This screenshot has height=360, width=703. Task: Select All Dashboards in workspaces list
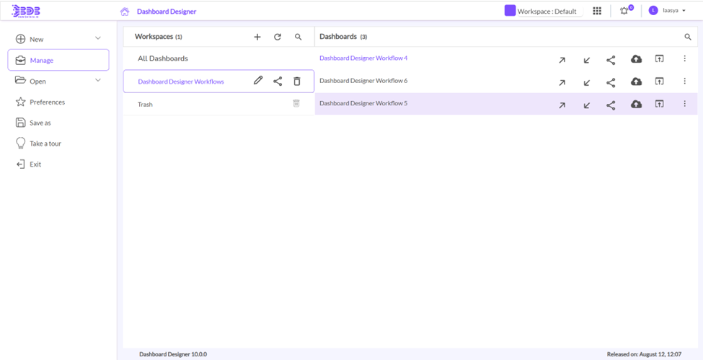click(x=163, y=58)
